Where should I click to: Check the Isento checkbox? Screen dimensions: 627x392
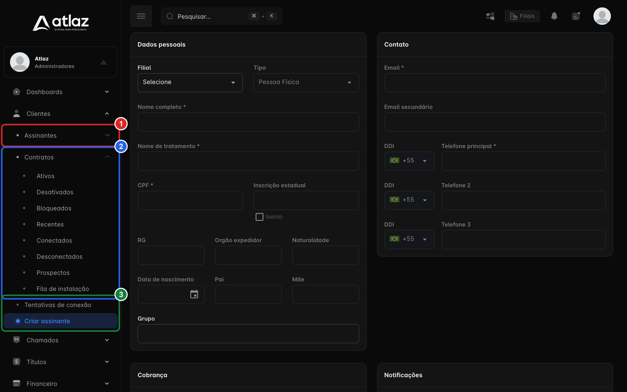(x=260, y=217)
